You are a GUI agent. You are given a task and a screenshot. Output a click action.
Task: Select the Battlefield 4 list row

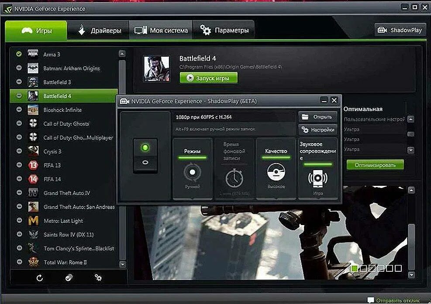pos(64,96)
